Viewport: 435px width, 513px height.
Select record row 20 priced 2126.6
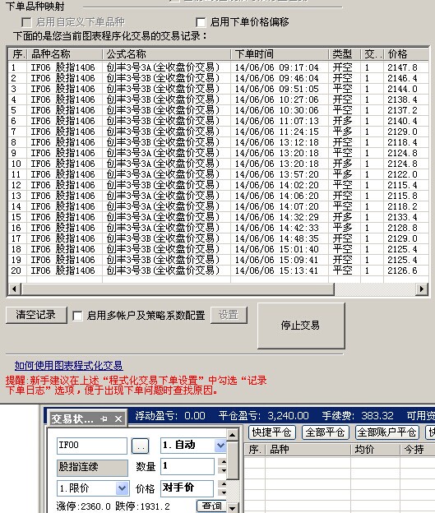pos(218,270)
